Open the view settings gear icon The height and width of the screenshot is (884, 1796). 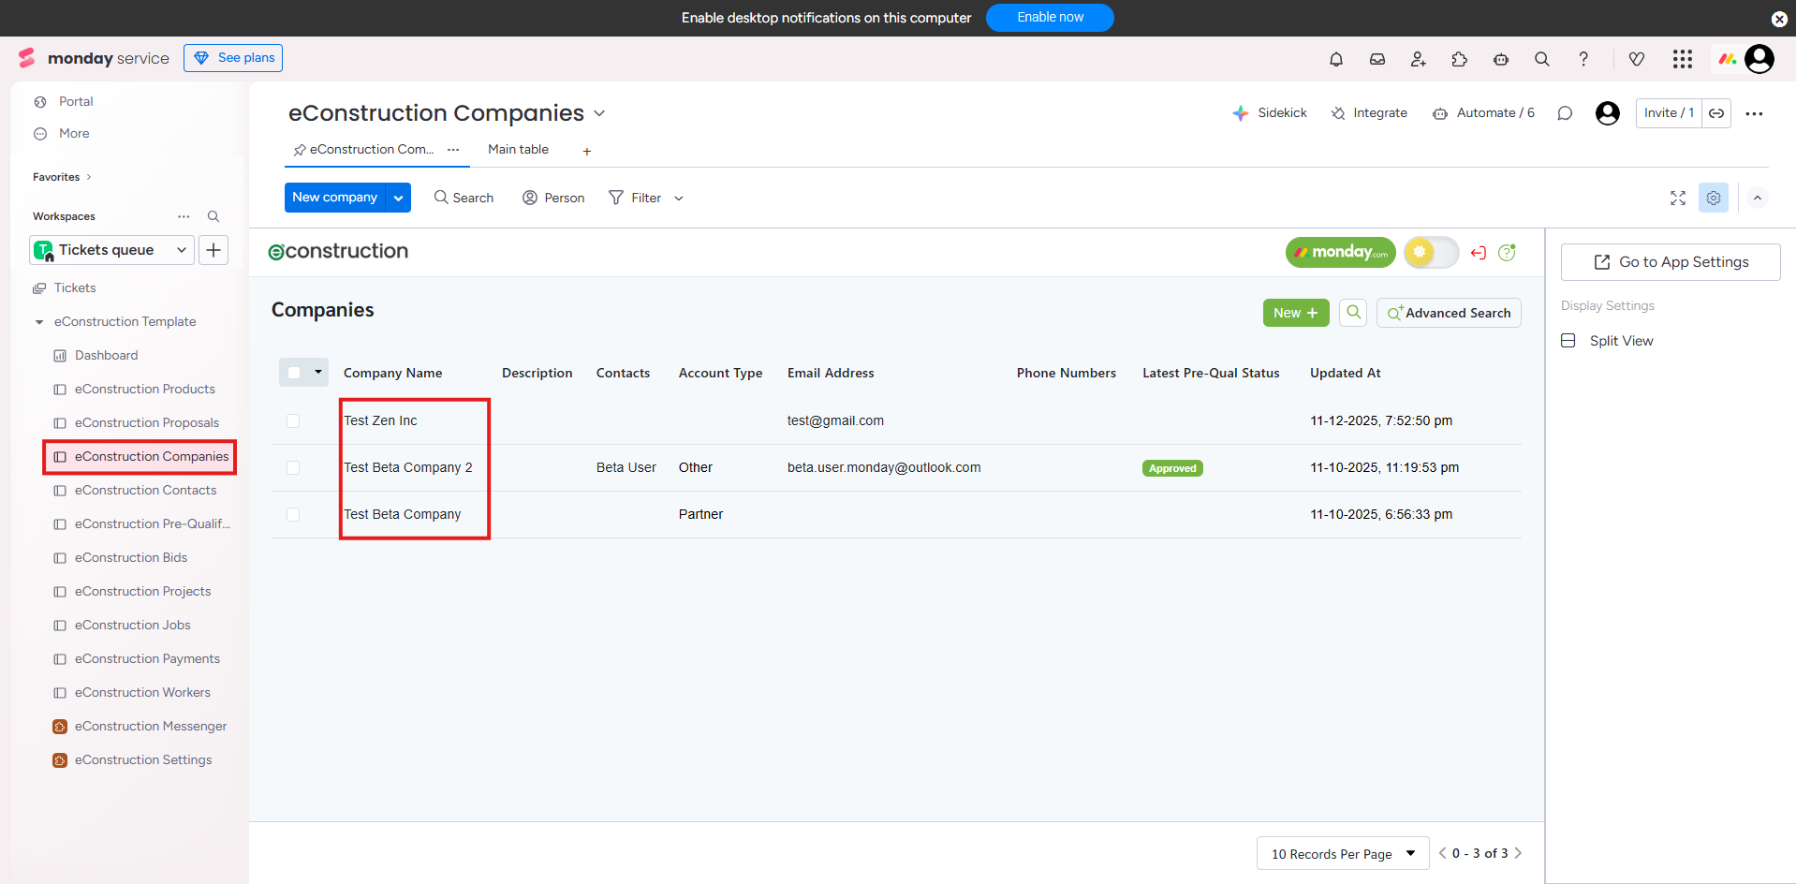pos(1714,198)
